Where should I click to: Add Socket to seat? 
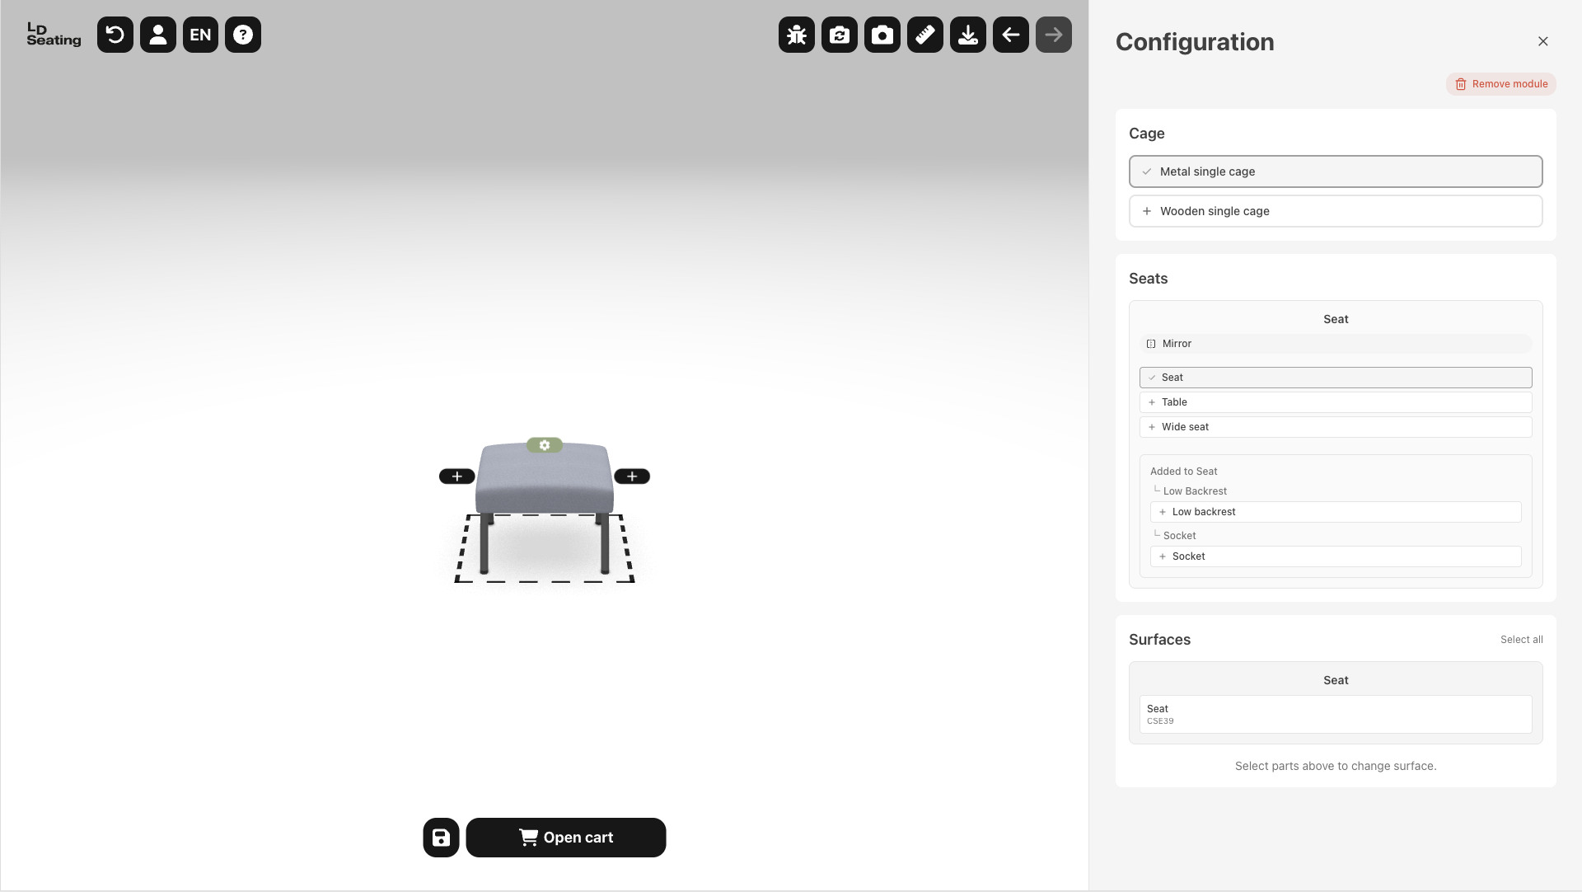point(1335,556)
